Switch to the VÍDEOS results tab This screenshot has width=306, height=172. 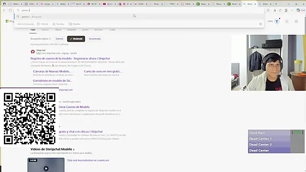58,30
